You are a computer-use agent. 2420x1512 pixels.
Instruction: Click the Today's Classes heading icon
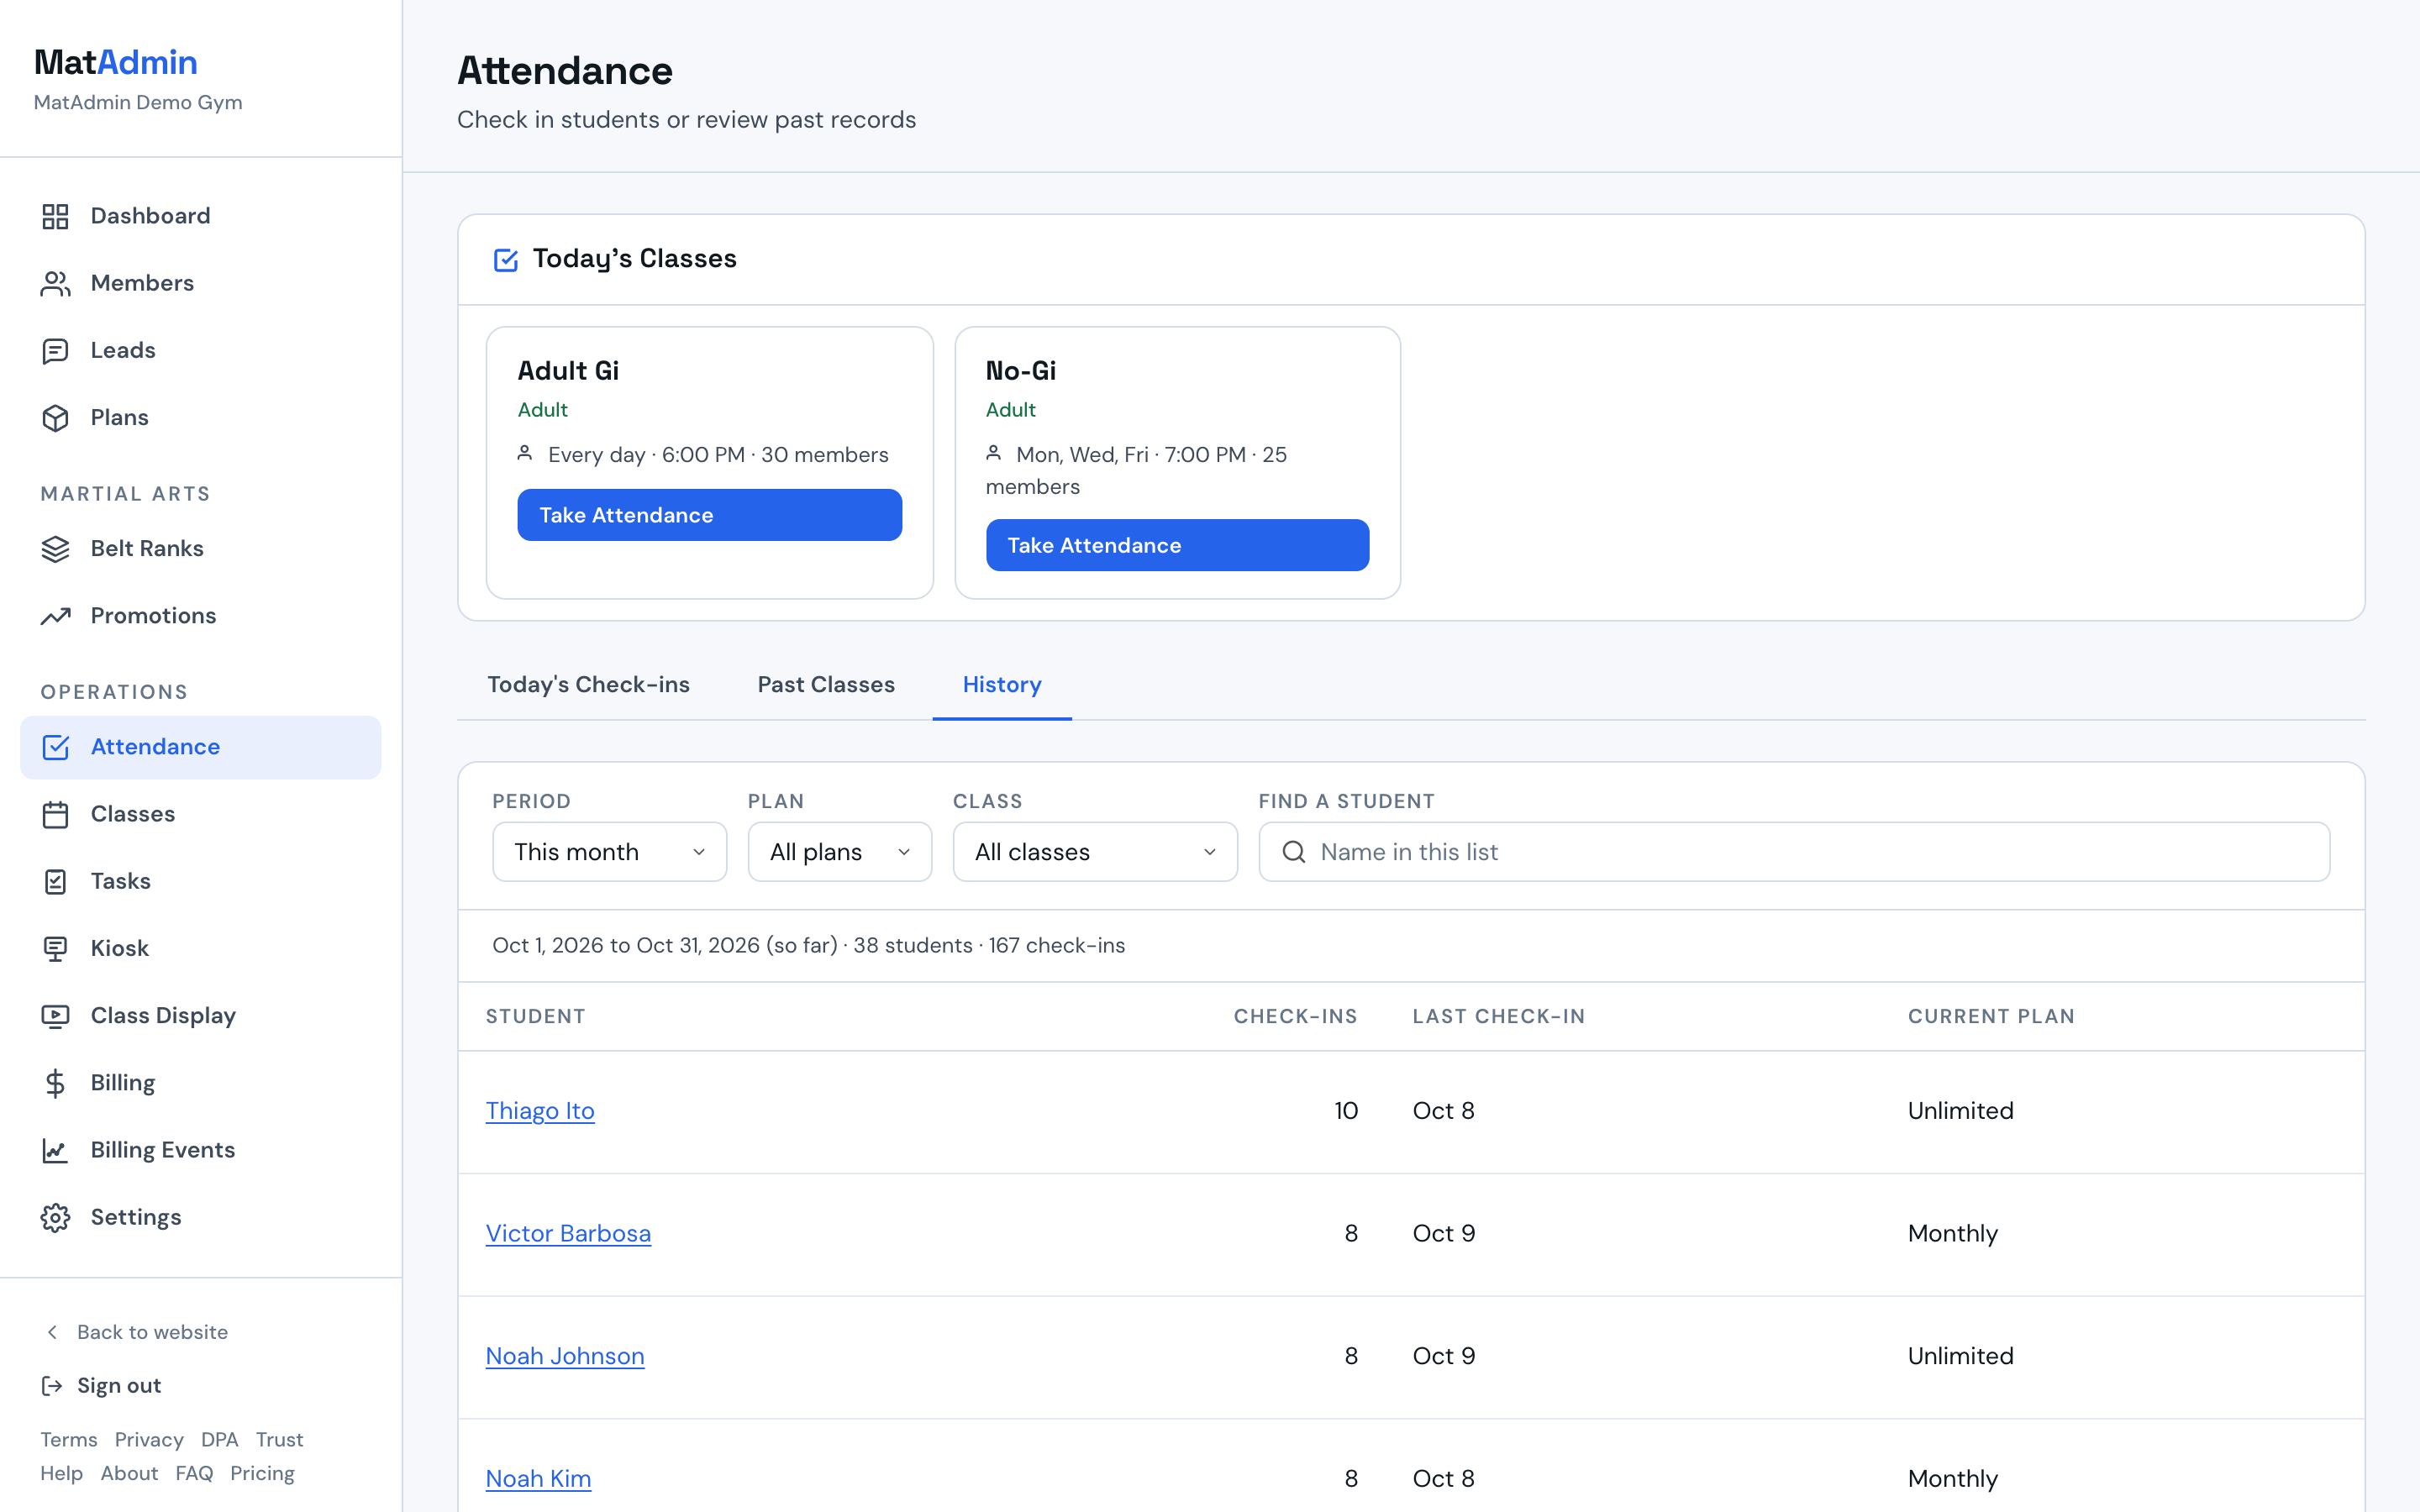tap(506, 260)
